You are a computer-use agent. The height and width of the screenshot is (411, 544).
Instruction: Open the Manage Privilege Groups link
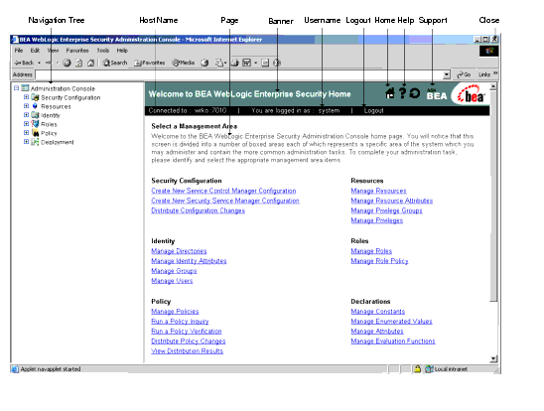386,210
